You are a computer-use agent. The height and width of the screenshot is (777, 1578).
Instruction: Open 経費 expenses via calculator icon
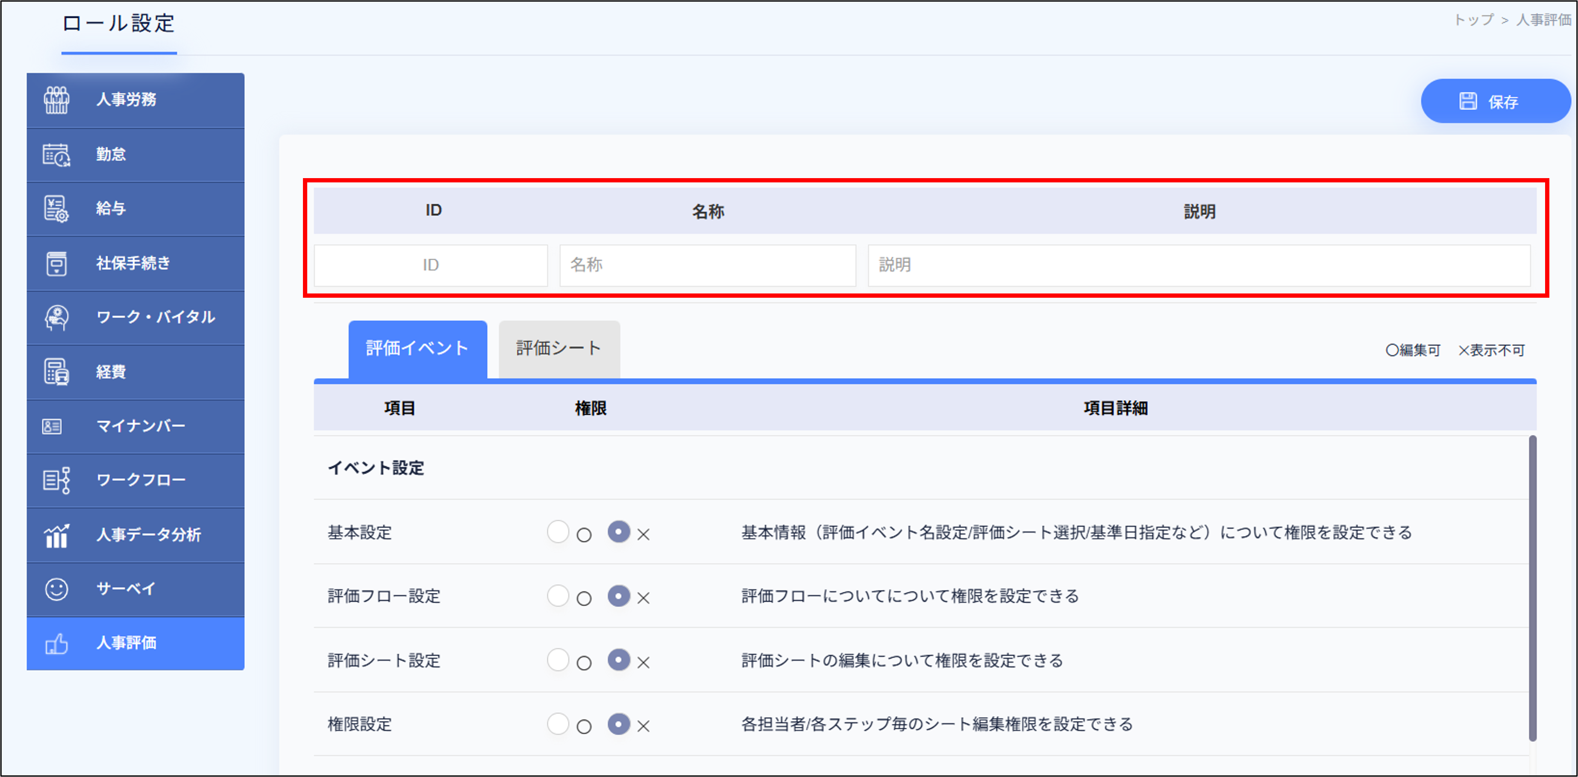point(56,372)
